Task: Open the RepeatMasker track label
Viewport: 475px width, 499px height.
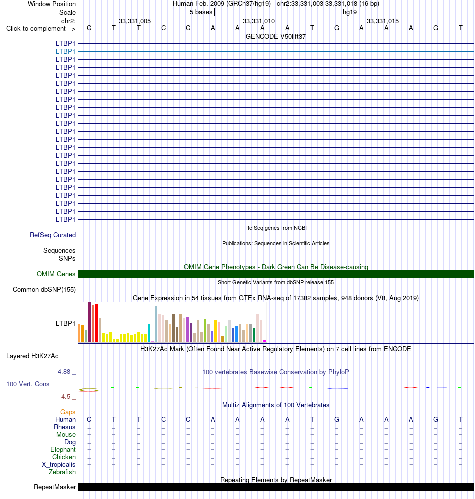Action: click(x=55, y=487)
